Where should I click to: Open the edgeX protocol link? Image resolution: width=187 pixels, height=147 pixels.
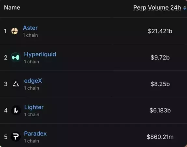[x=33, y=81]
